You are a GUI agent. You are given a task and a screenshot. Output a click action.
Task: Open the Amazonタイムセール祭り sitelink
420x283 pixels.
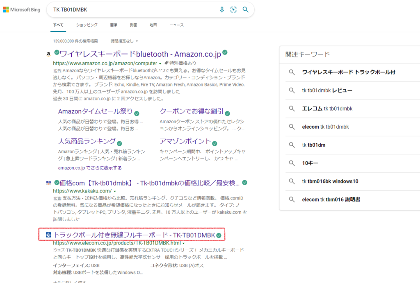(95, 111)
